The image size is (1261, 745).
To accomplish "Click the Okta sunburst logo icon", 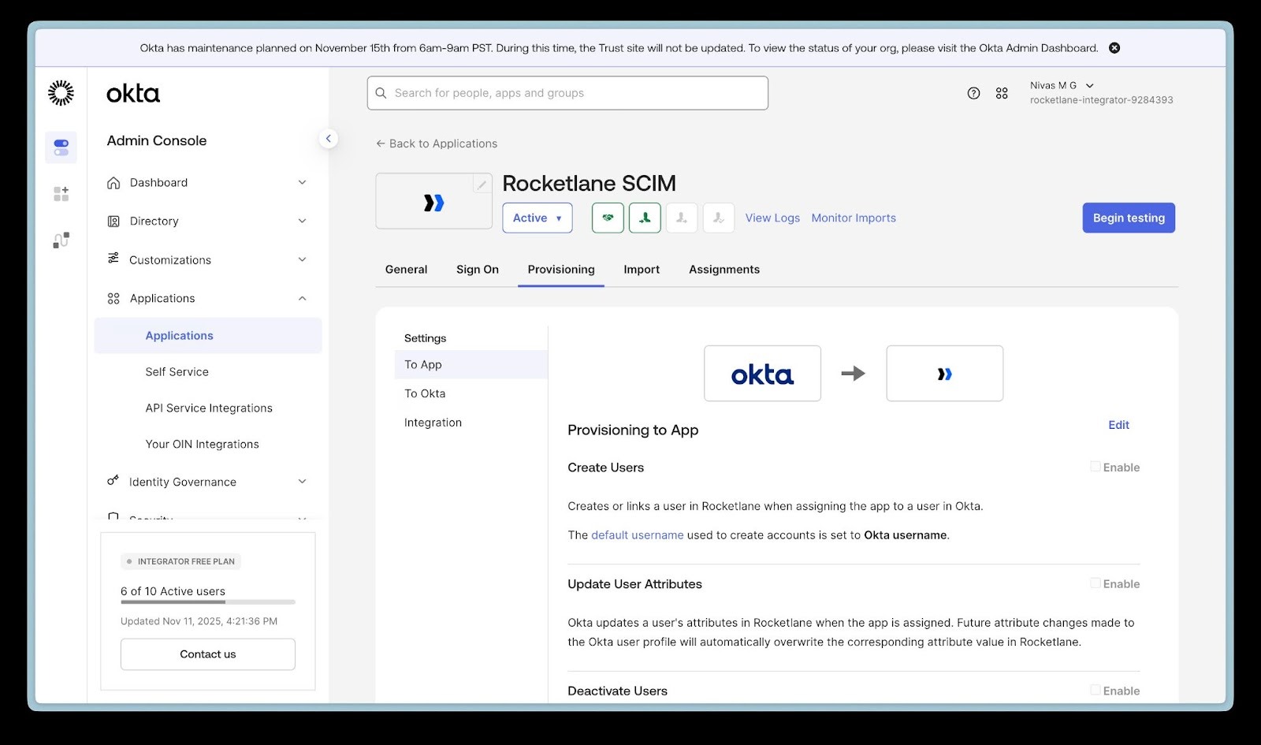I will (61, 93).
